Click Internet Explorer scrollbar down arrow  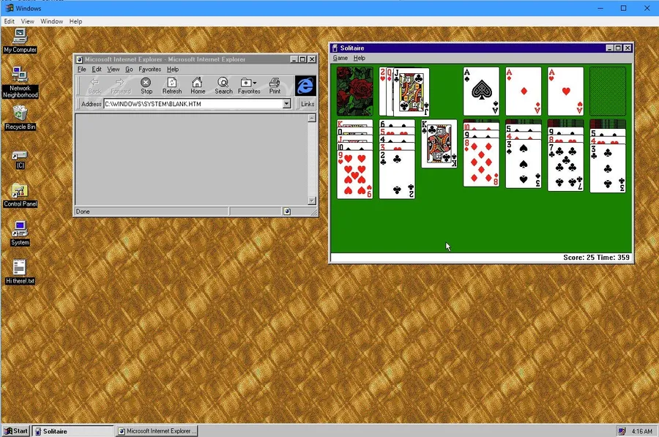click(x=312, y=201)
